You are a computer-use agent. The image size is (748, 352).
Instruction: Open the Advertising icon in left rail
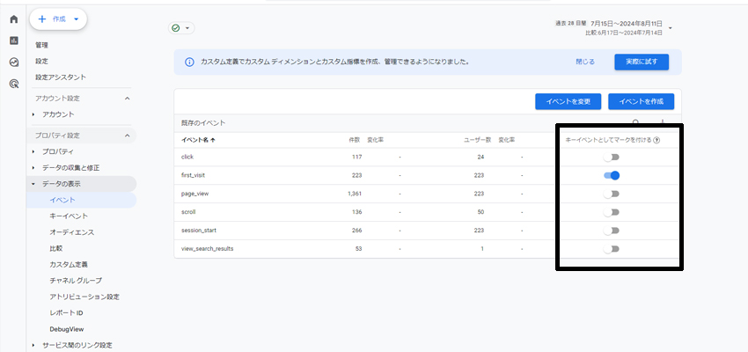coord(14,84)
